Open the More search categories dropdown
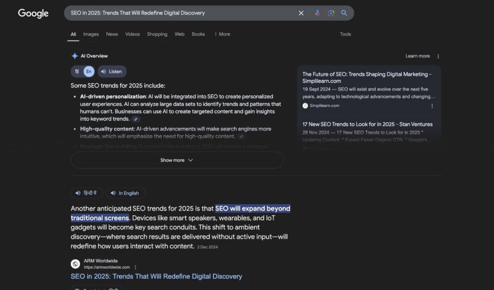The height and width of the screenshot is (290, 494). [221, 34]
